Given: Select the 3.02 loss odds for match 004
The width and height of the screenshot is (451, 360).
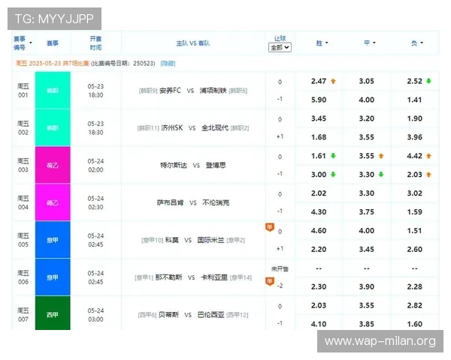Looking at the screenshot, I should pos(414,193).
